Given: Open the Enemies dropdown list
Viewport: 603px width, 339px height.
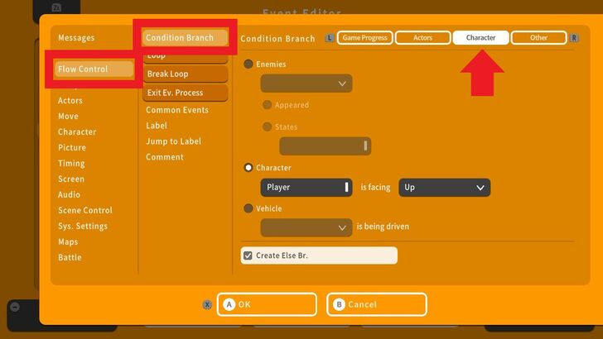Looking at the screenshot, I should 306,84.
